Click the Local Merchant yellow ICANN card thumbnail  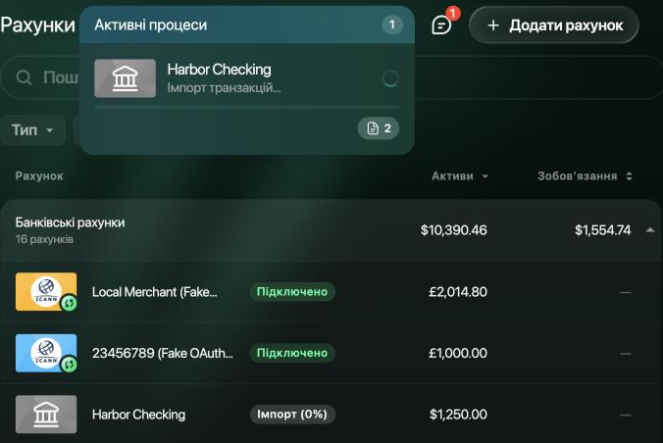coord(46,292)
